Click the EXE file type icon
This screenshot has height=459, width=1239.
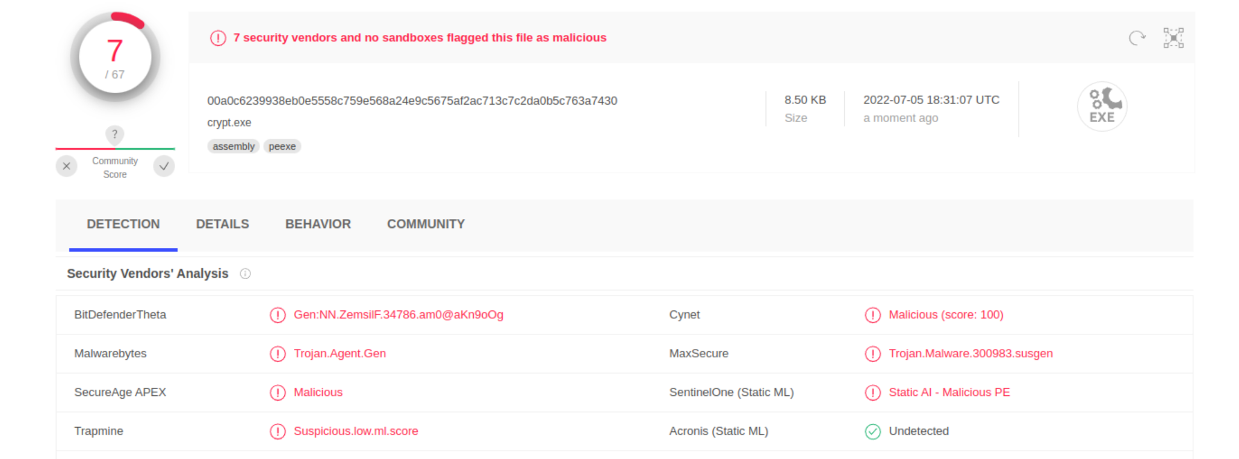[1102, 106]
